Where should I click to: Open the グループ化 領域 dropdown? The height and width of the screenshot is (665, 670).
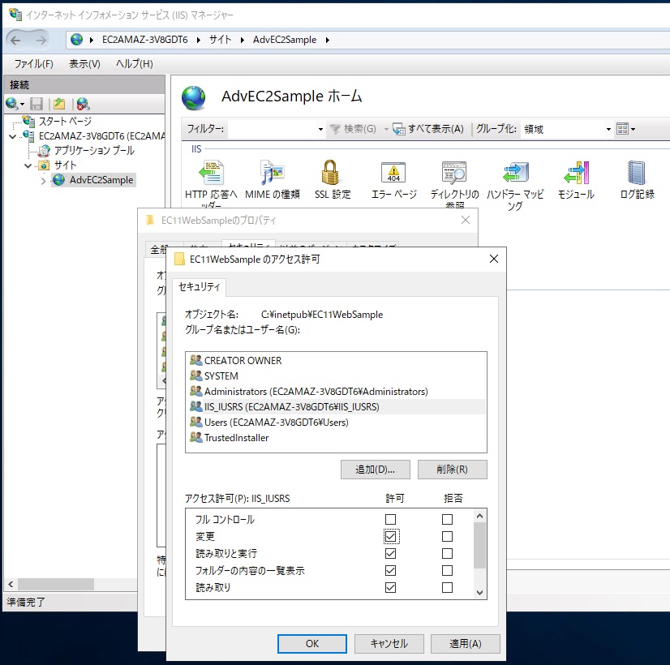608,129
